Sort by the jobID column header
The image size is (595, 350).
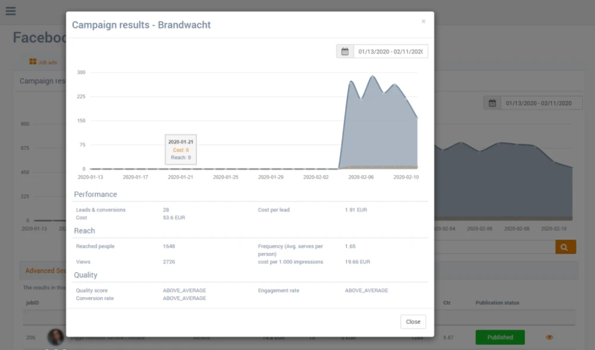click(x=32, y=303)
